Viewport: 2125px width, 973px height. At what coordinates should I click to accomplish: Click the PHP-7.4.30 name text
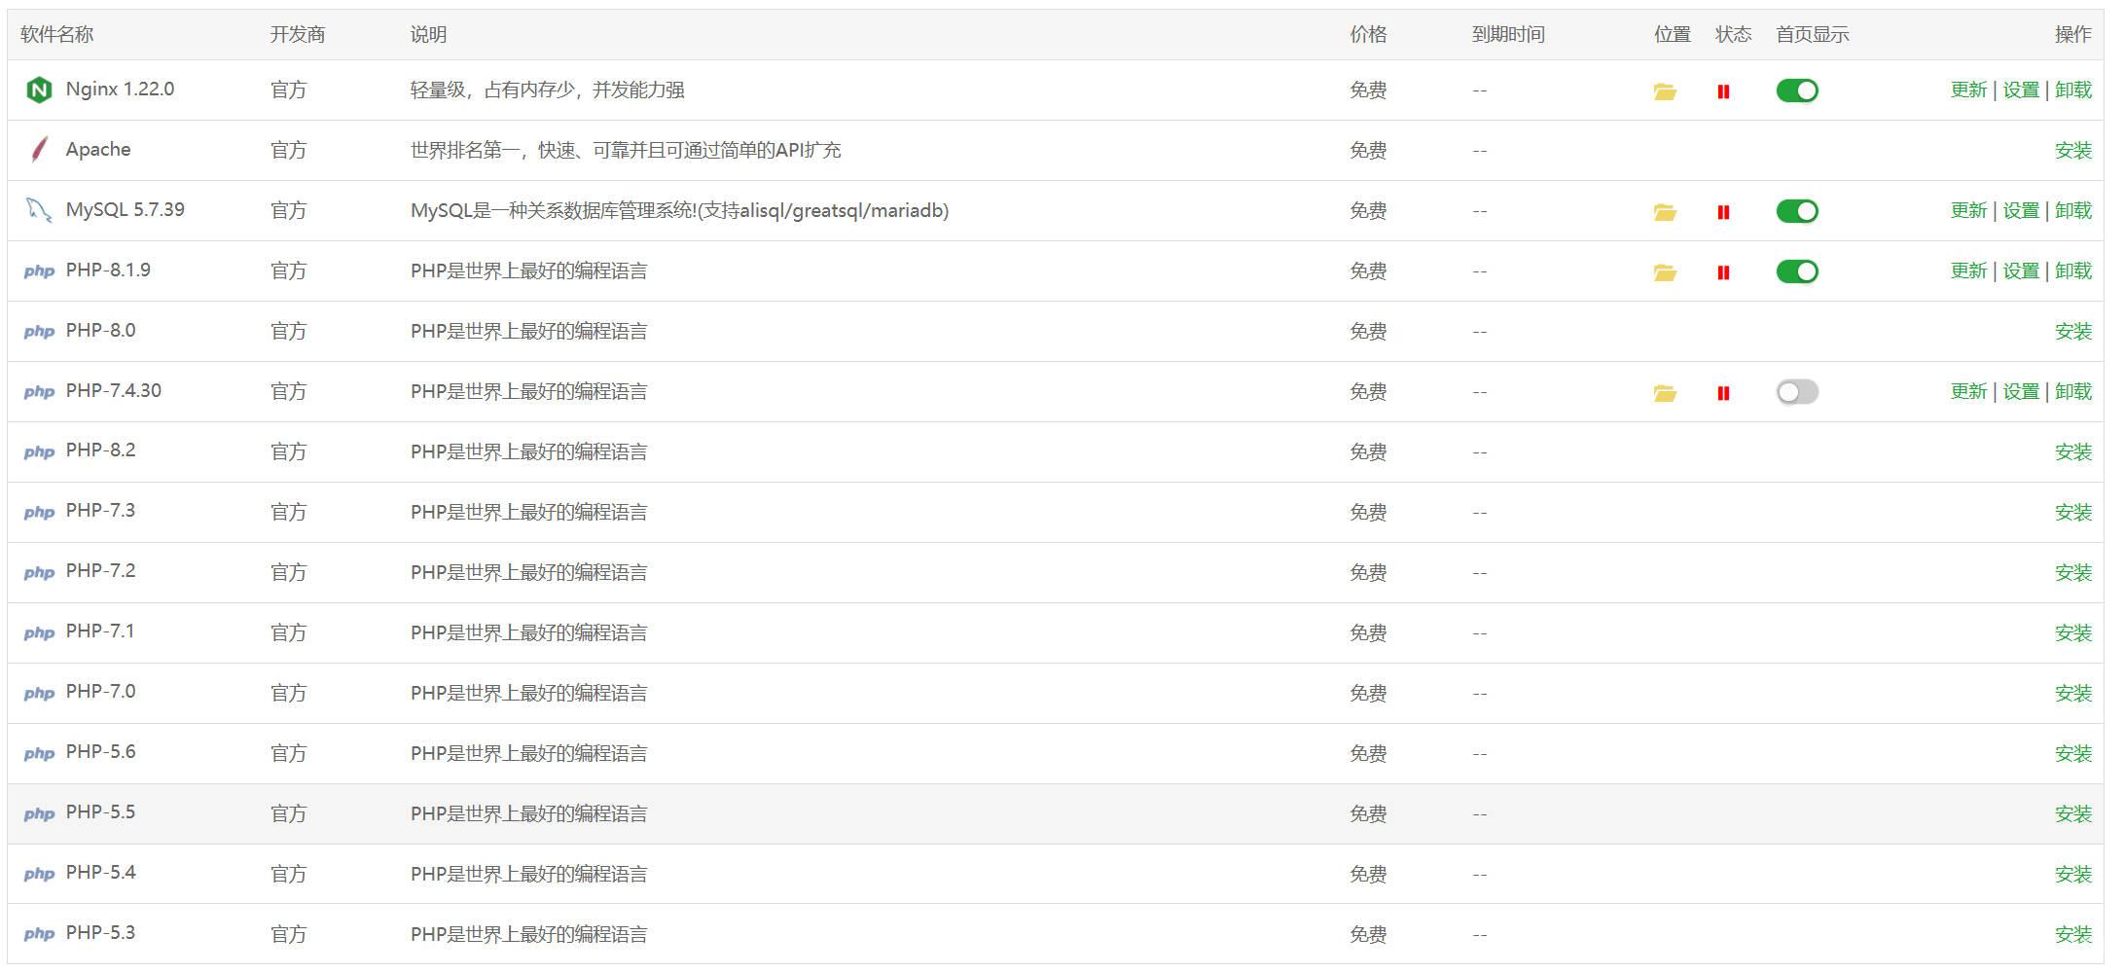[x=114, y=391]
